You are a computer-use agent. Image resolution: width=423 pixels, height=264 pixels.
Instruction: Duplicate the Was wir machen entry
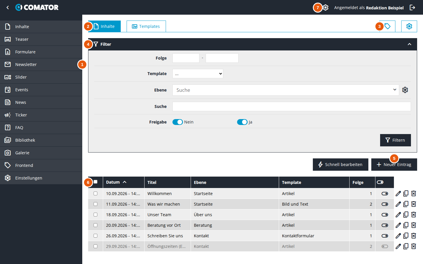point(406,204)
